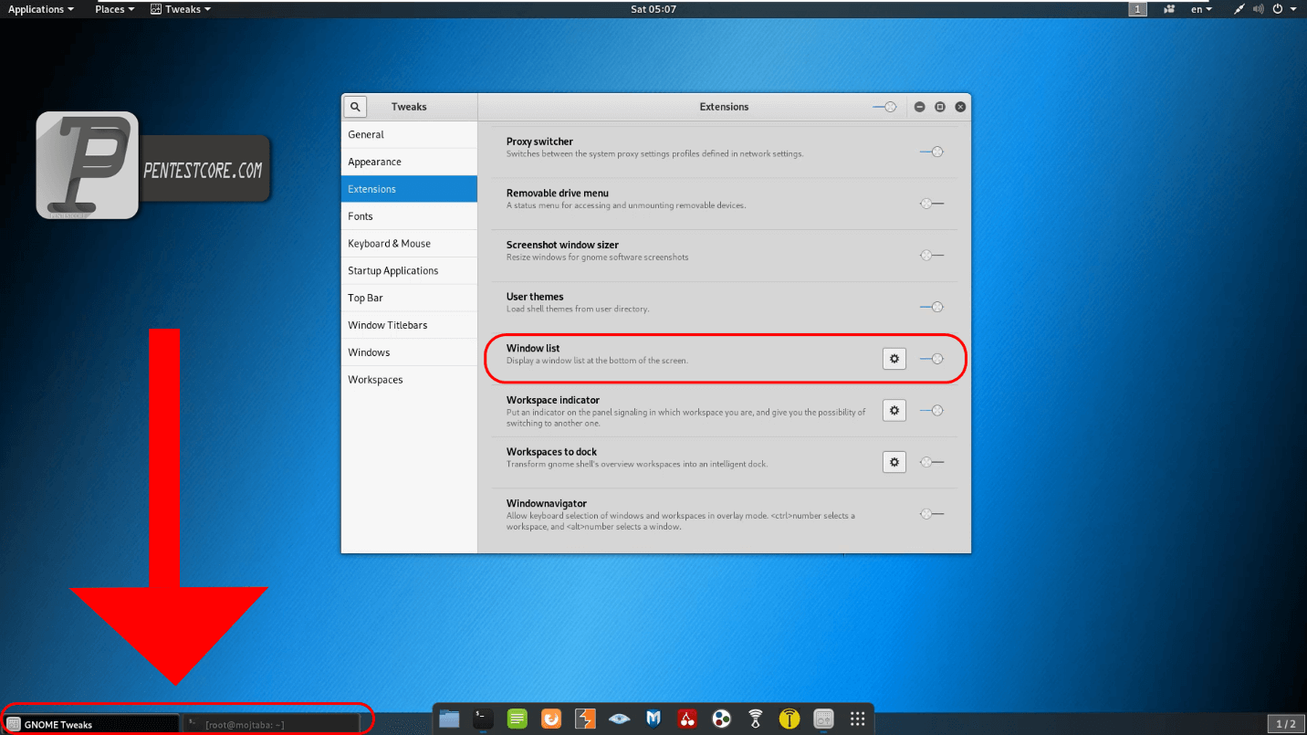Image resolution: width=1307 pixels, height=735 pixels.
Task: Click the Extensions header title
Action: click(724, 107)
